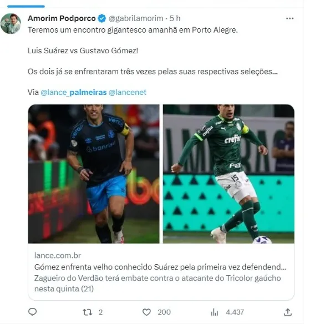Open the Amorim Podporco display name
Screen dimensions: 310x324
pyautogui.click(x=62, y=18)
